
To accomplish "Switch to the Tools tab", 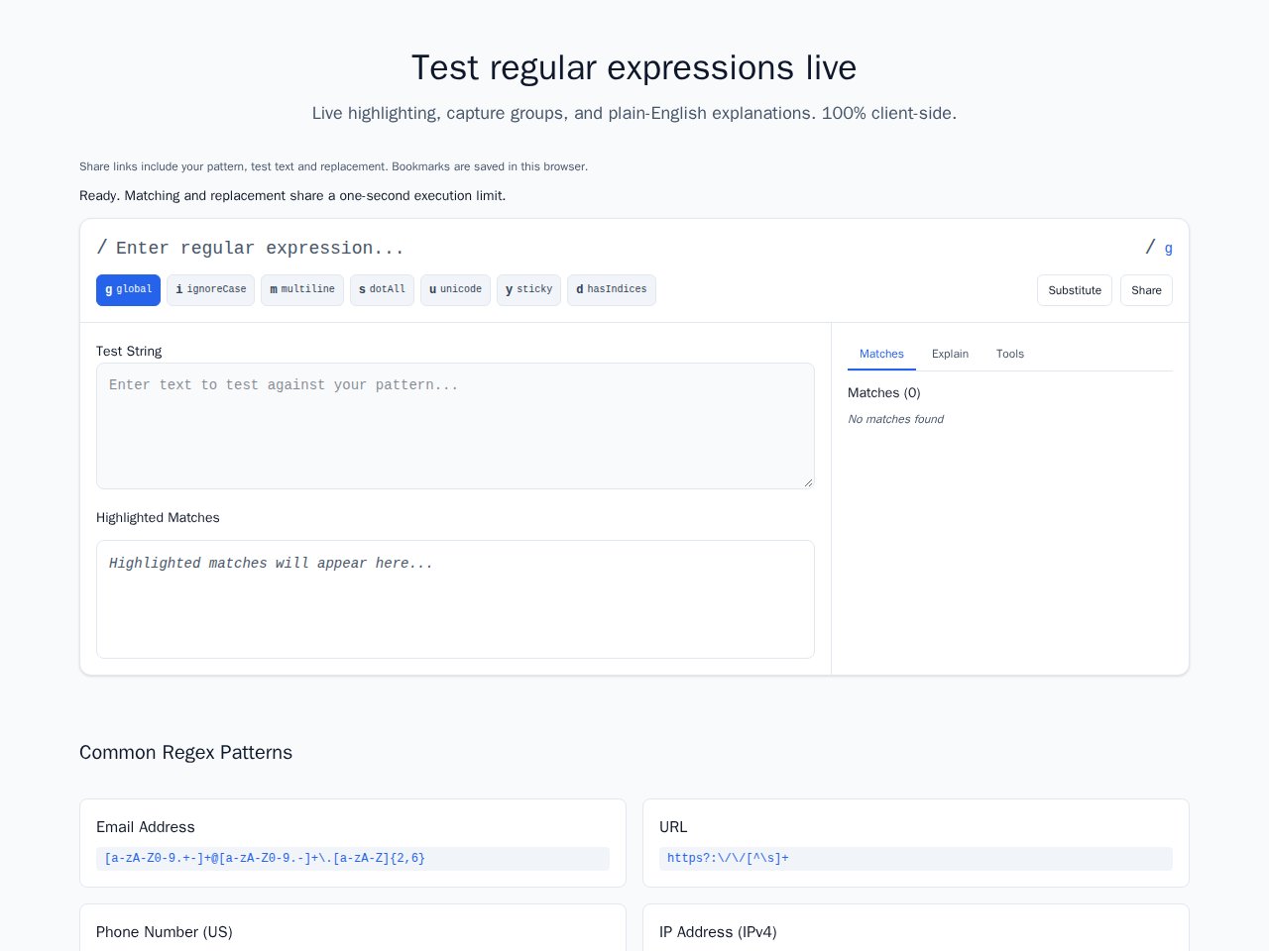I will point(1010,354).
